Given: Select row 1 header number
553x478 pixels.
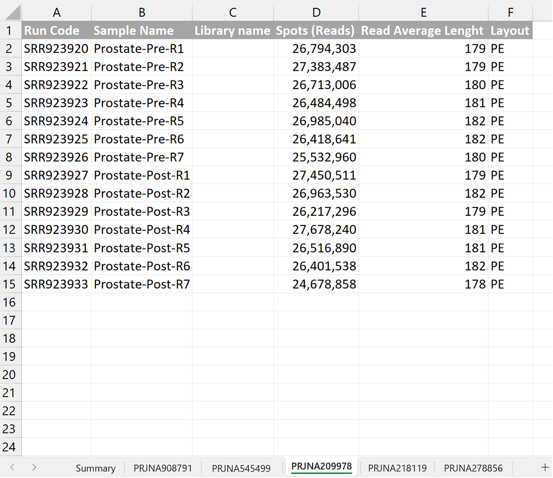Looking at the screenshot, I should 10,31.
